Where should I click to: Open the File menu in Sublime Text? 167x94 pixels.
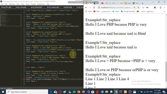tap(2, 4)
